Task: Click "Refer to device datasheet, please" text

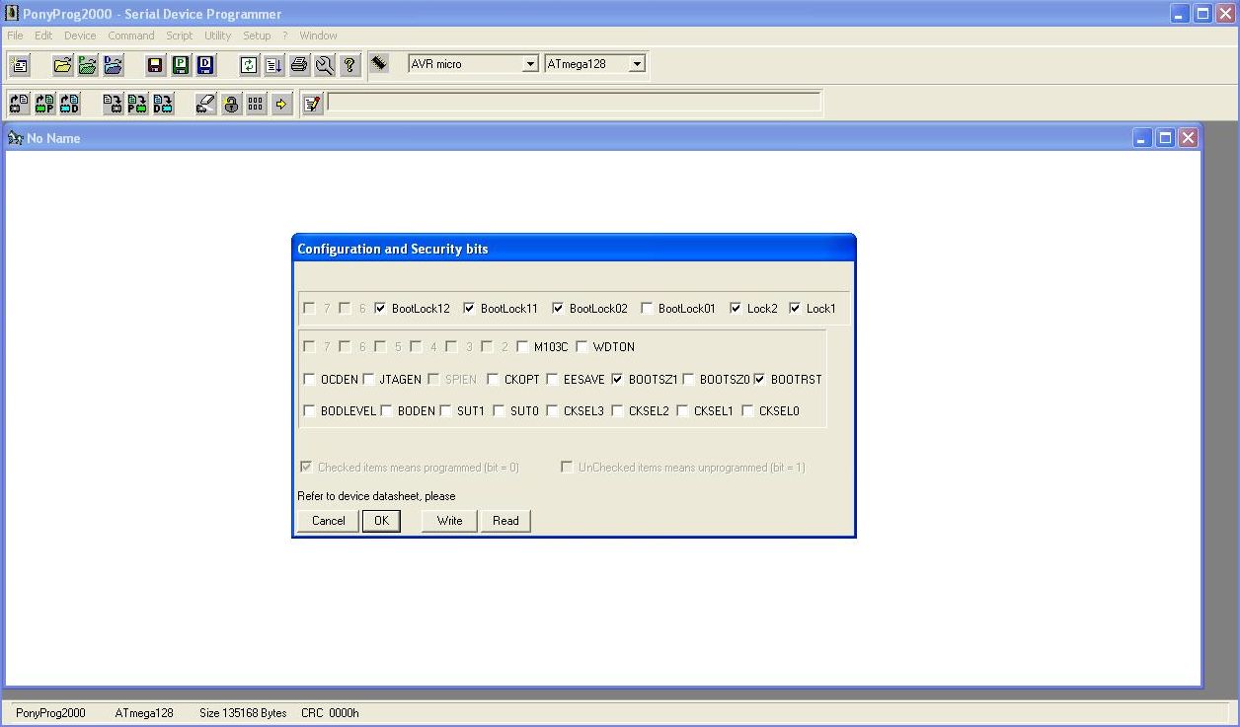Action: point(376,496)
